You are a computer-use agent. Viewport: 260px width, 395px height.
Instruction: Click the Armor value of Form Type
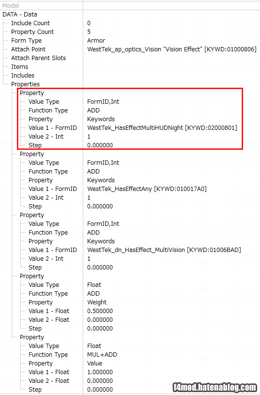[x=96, y=41]
